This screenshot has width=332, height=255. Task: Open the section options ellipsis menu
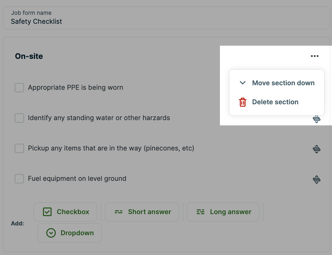(315, 56)
